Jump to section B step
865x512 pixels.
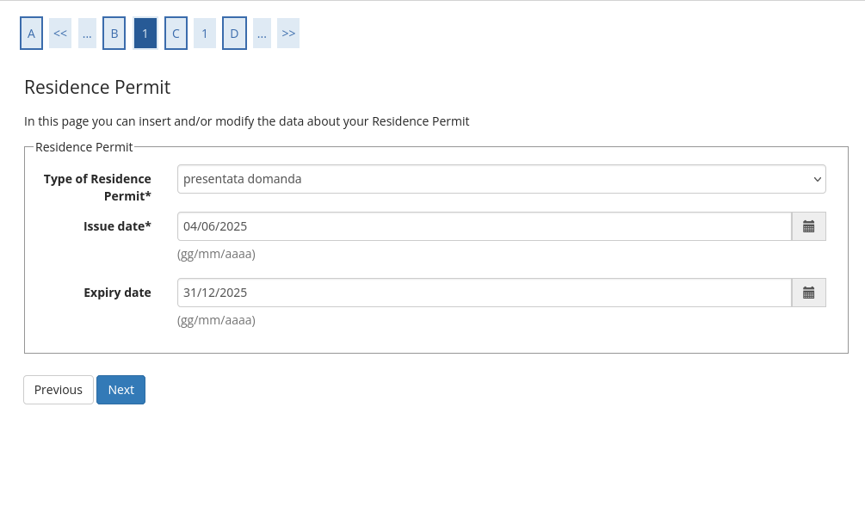point(114,34)
